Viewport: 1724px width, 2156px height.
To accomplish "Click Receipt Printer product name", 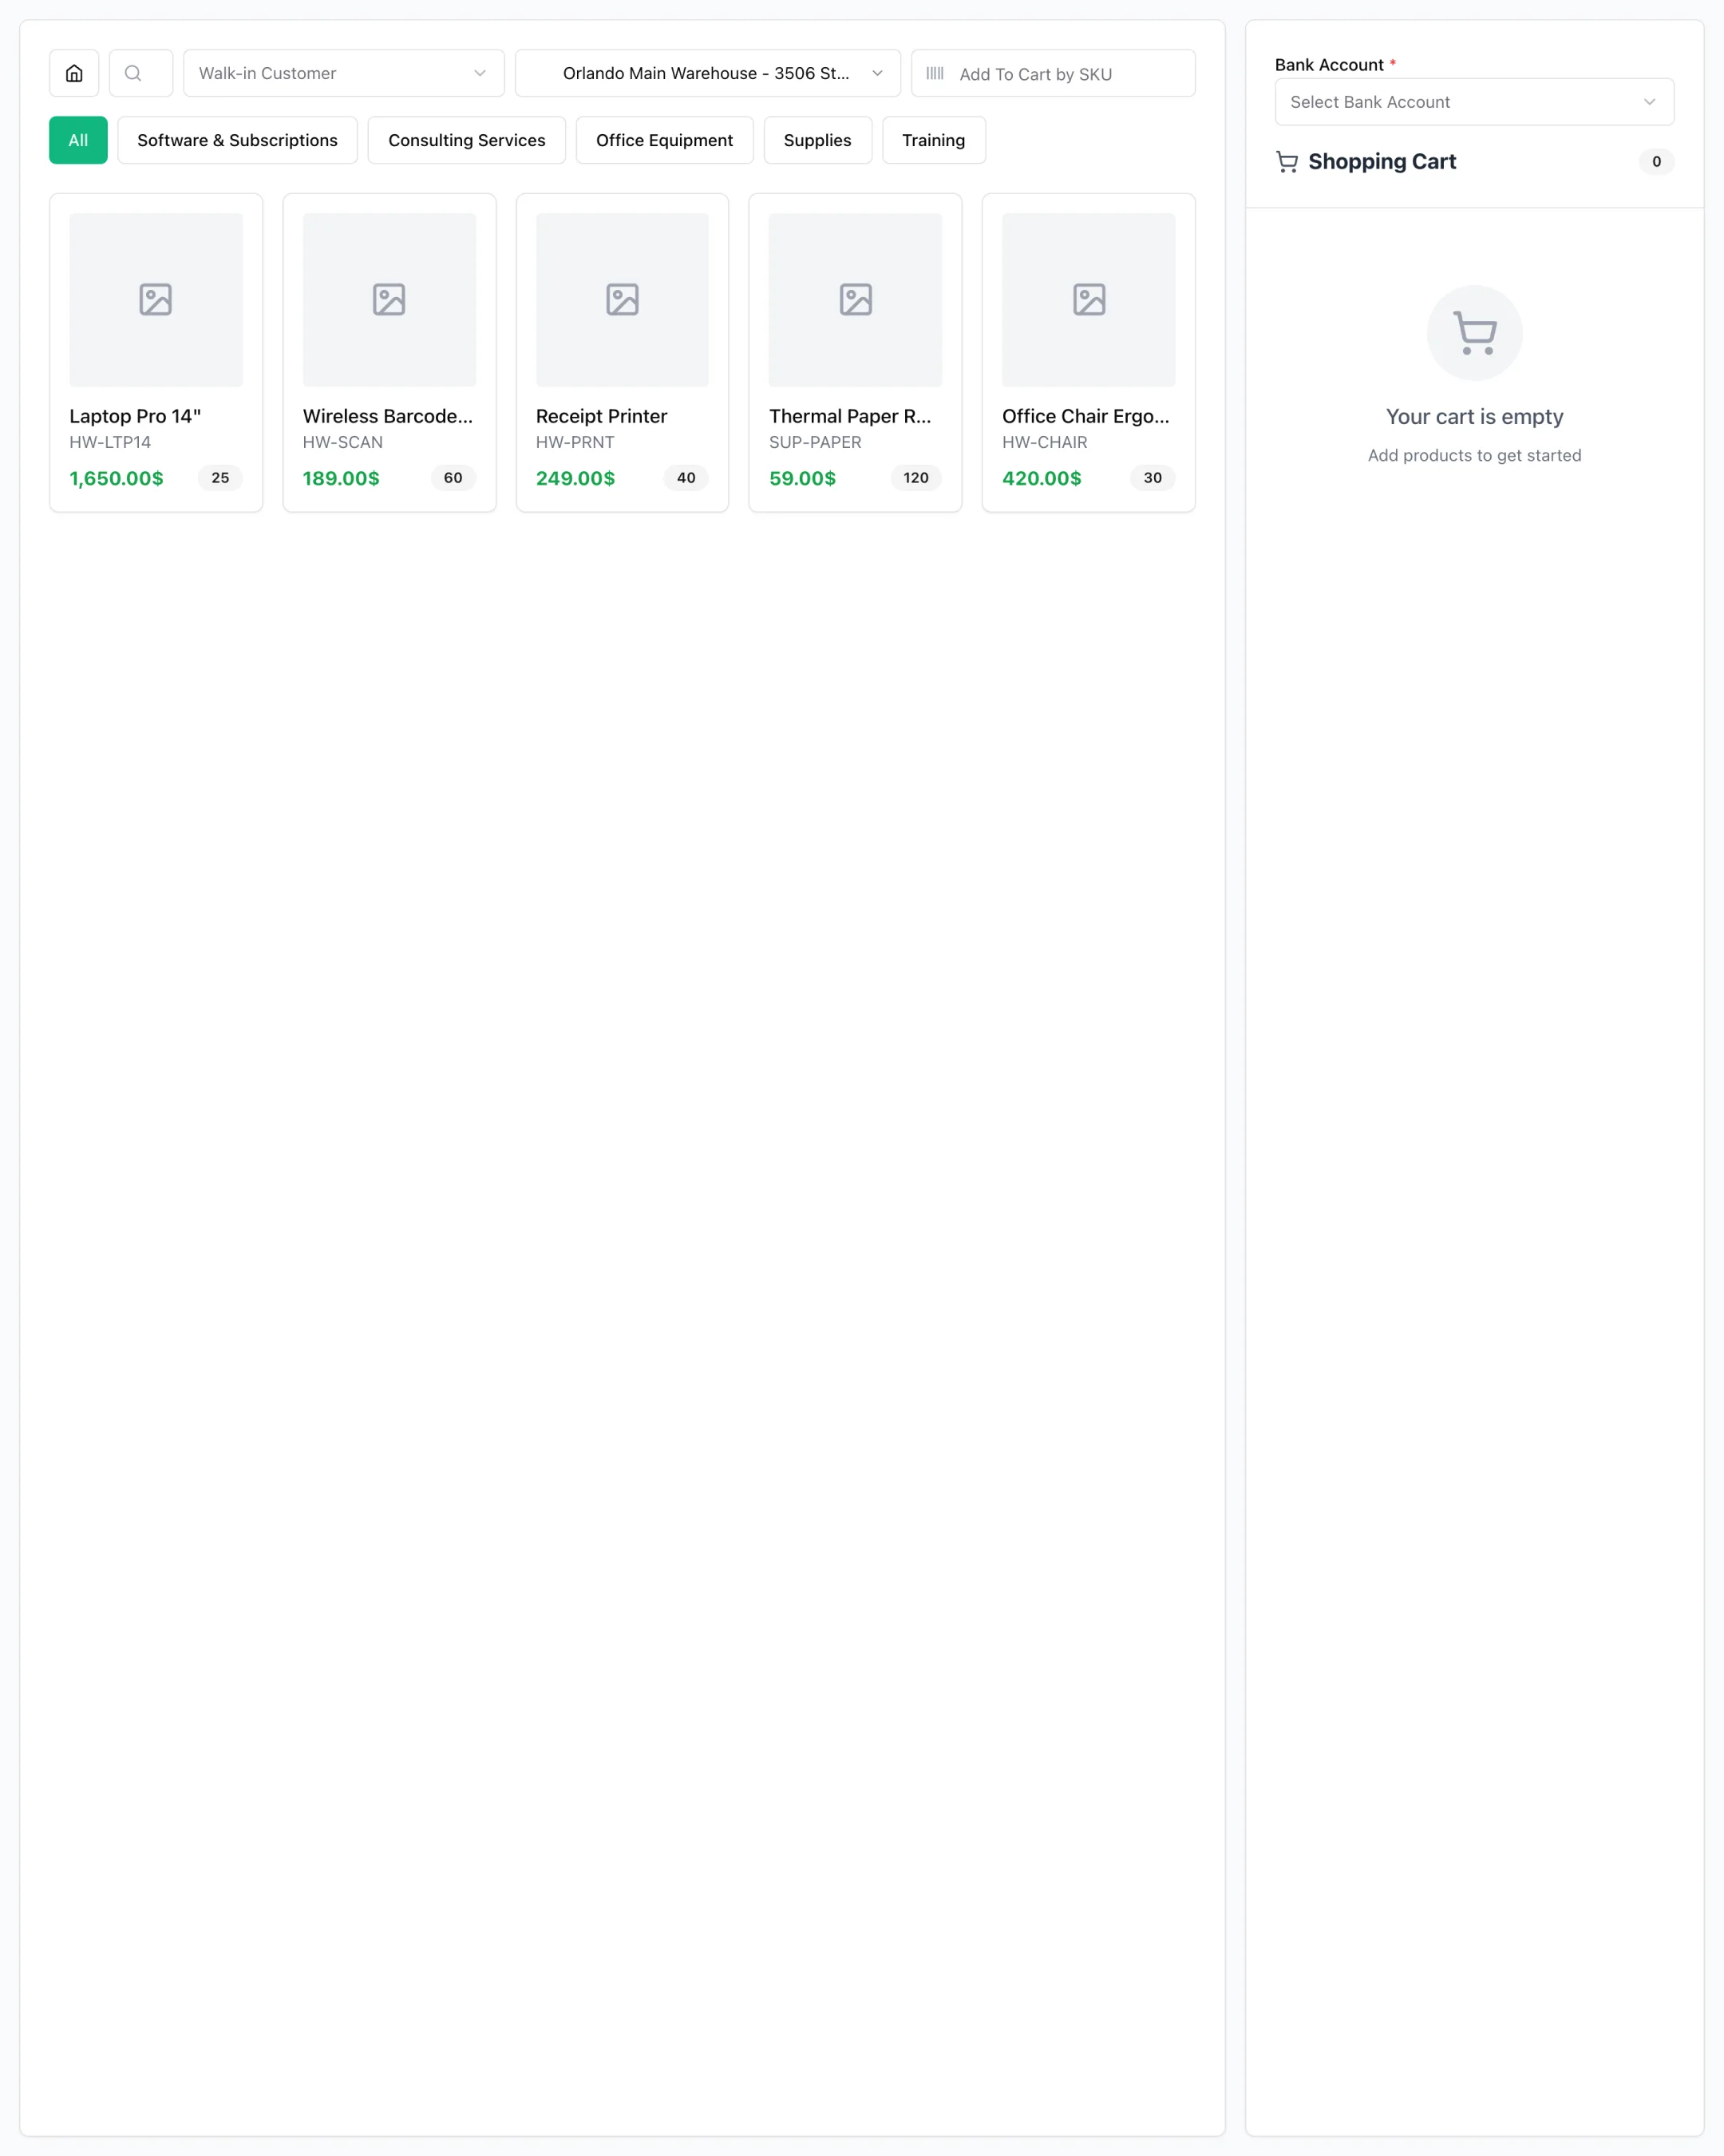I will pos(602,416).
